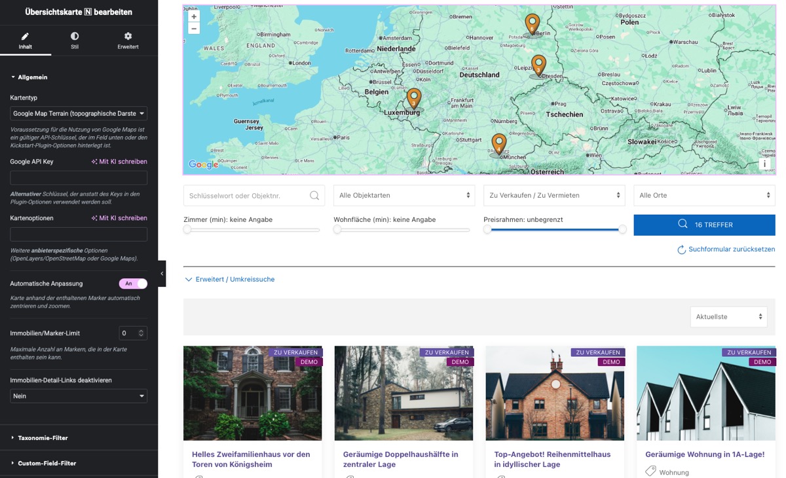Click the keyword search magnifier icon
This screenshot has width=786, height=478.
314,195
